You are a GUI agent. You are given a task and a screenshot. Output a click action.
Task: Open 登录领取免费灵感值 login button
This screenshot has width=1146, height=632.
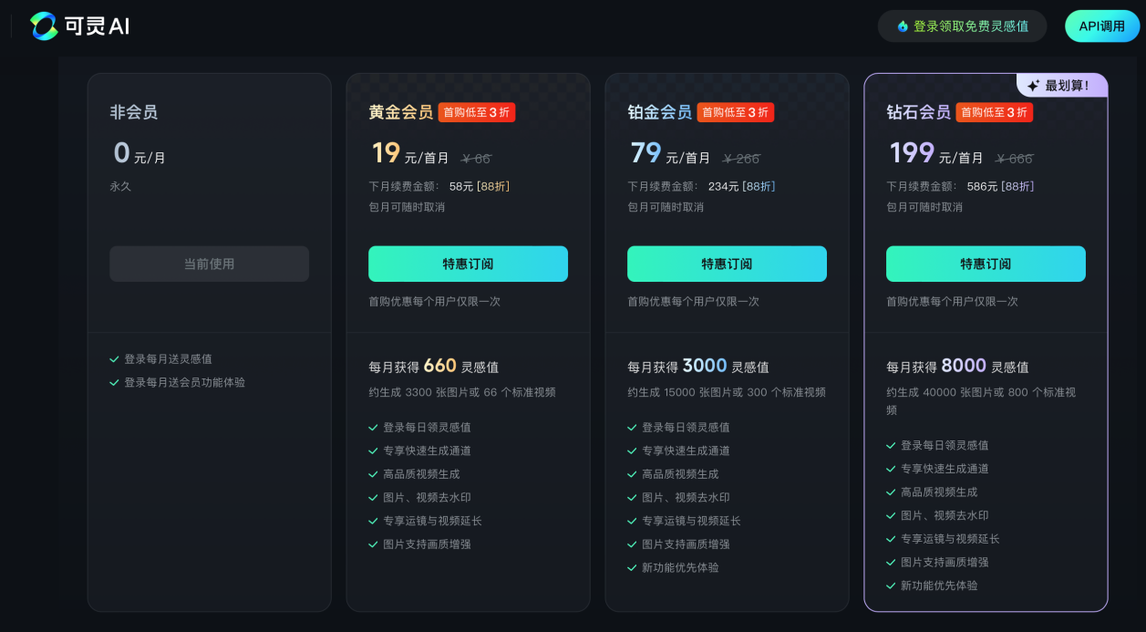pyautogui.click(x=963, y=26)
